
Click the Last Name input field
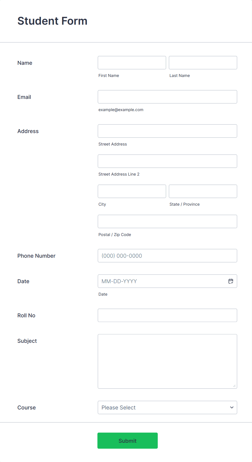pyautogui.click(x=203, y=63)
